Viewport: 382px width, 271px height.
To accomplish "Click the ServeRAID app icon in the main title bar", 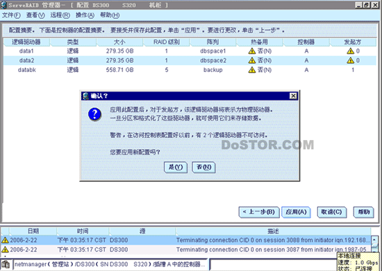I will (x=3, y=5).
